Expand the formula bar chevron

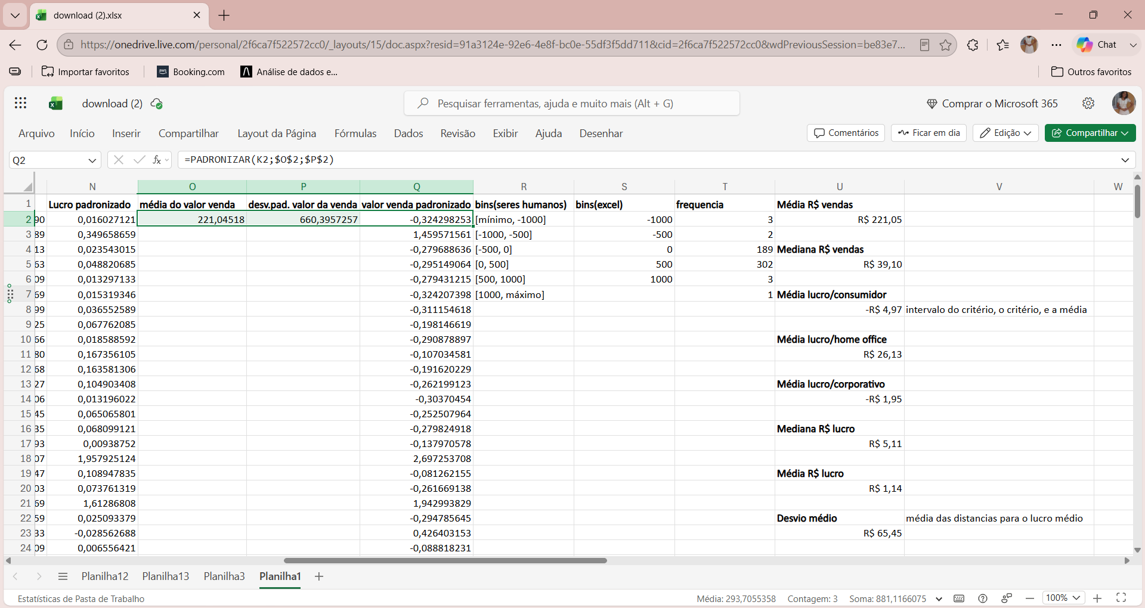pyautogui.click(x=1125, y=160)
